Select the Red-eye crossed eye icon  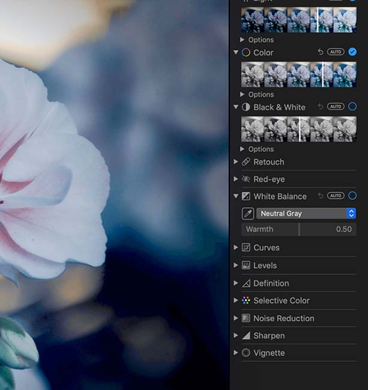point(246,179)
